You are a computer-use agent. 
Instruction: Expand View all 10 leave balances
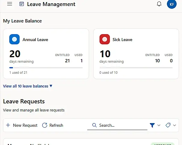[28, 86]
